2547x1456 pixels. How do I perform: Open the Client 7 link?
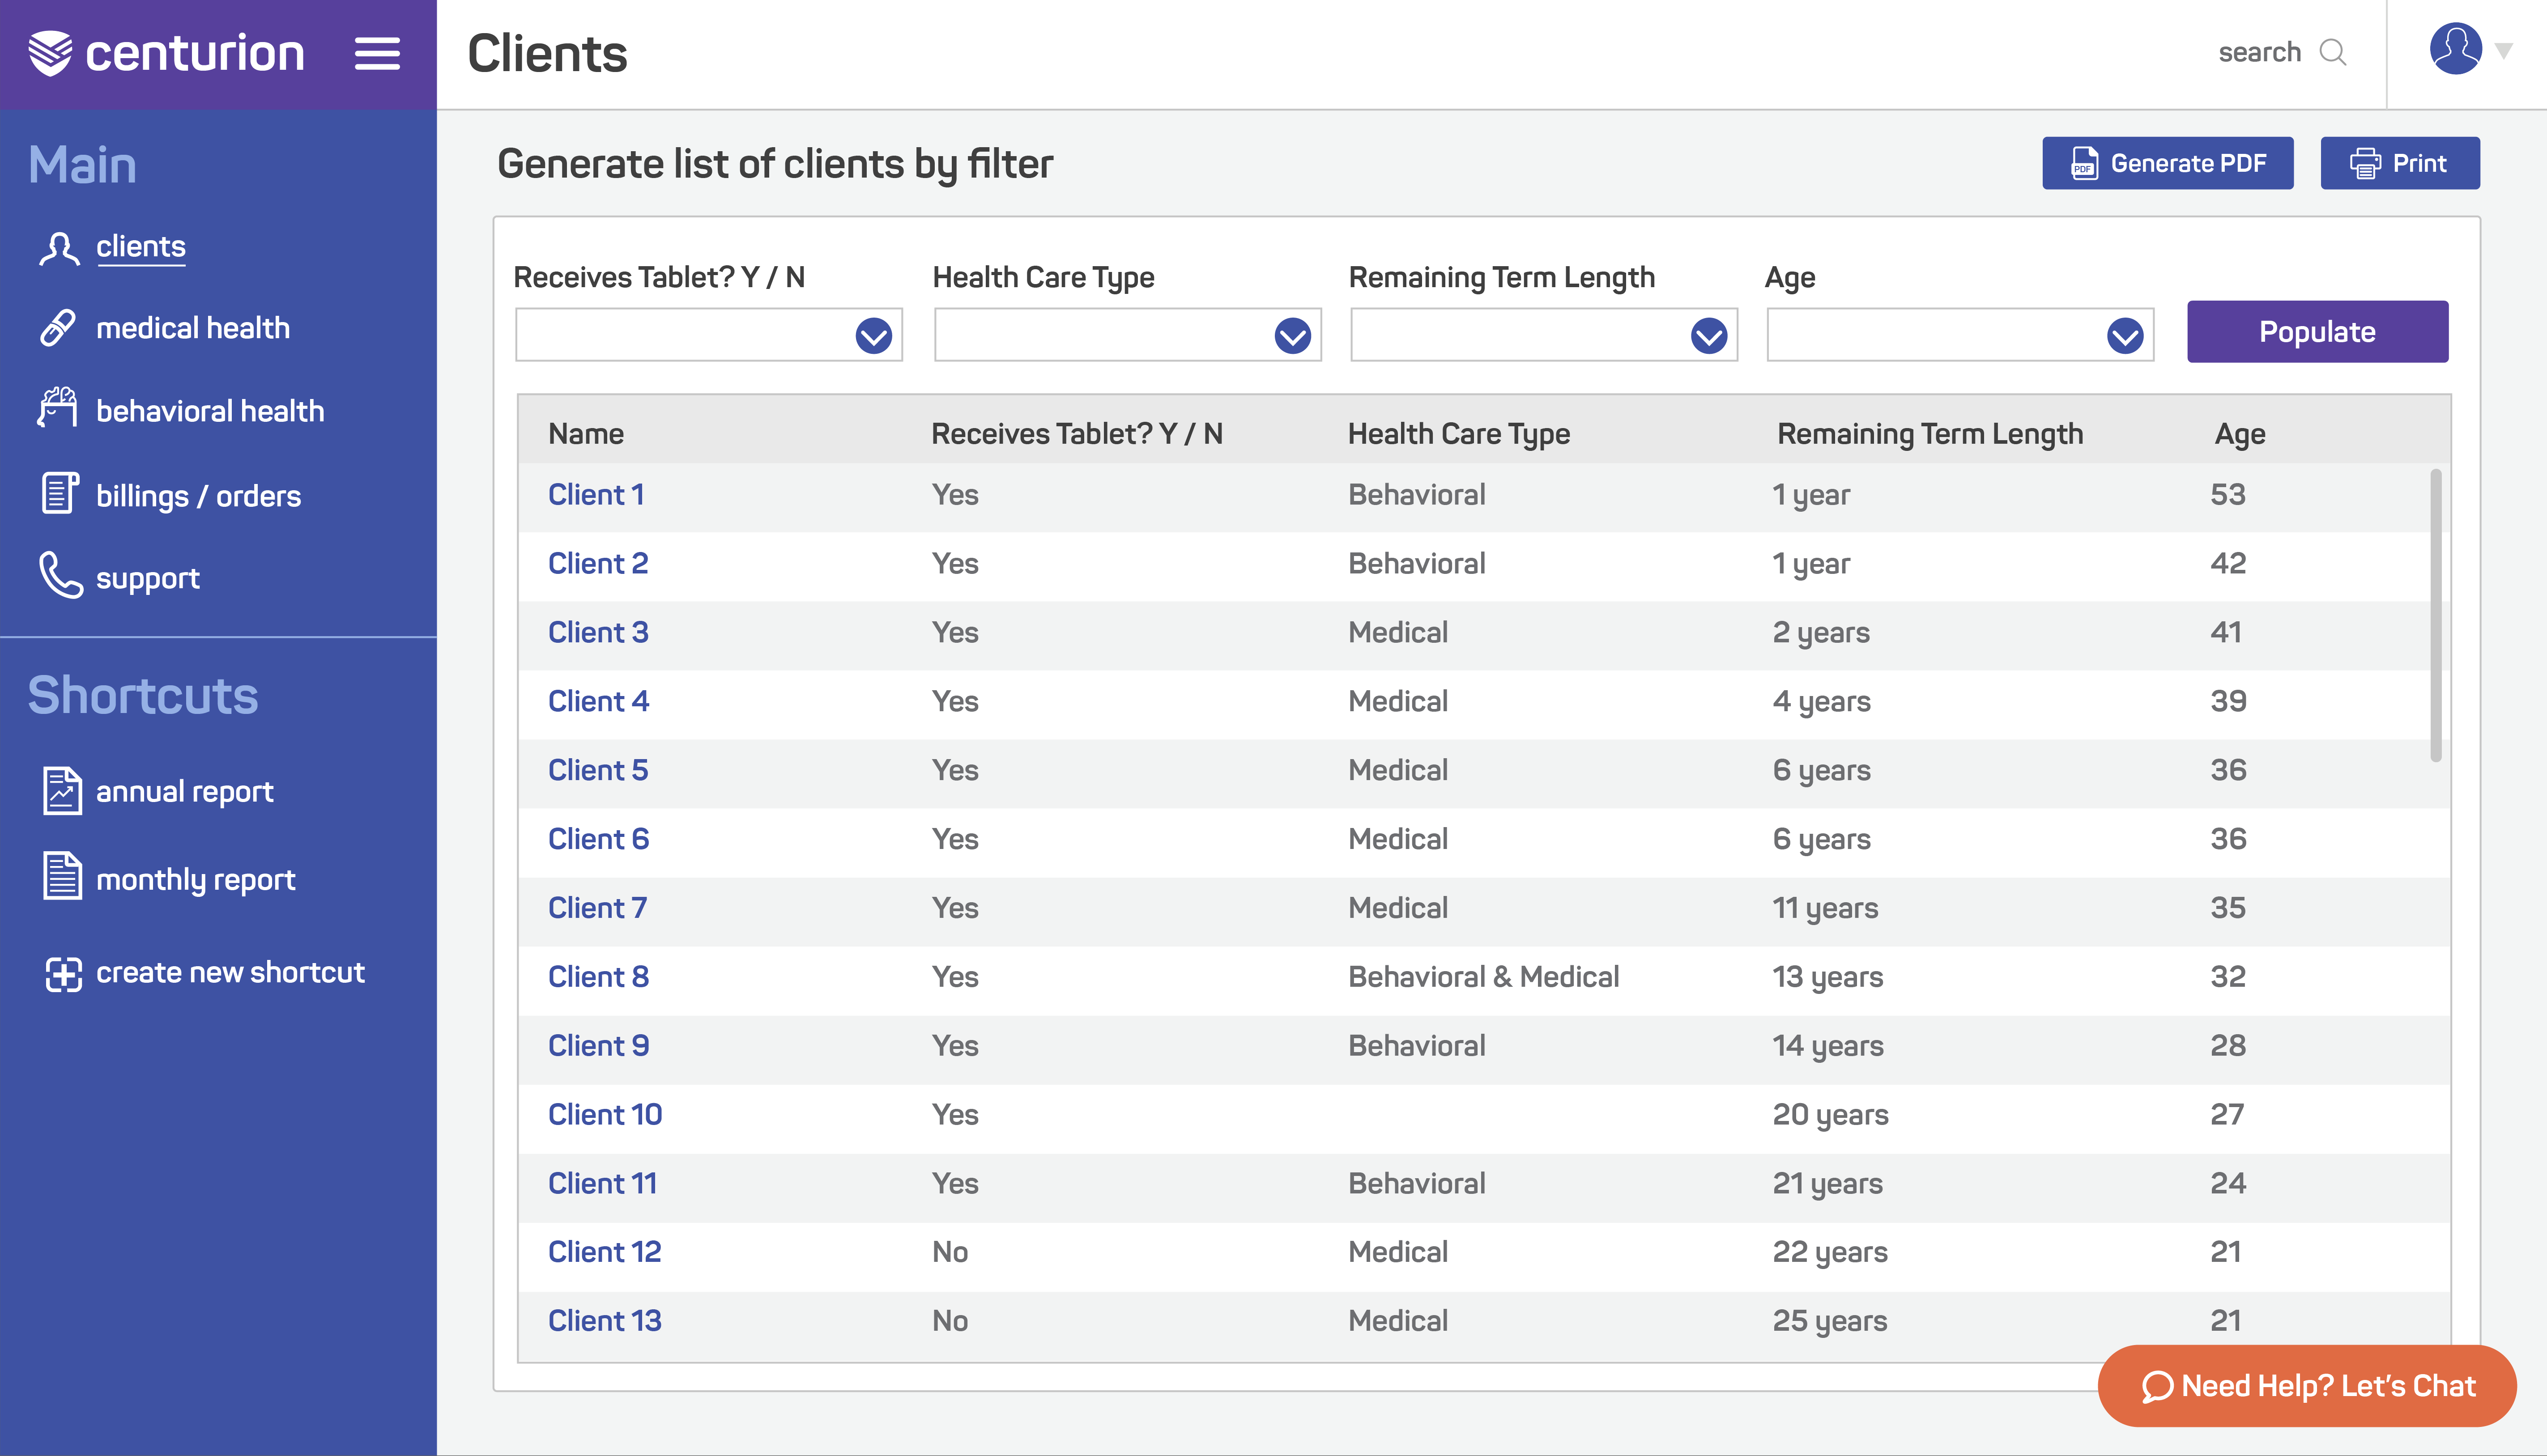tap(597, 909)
